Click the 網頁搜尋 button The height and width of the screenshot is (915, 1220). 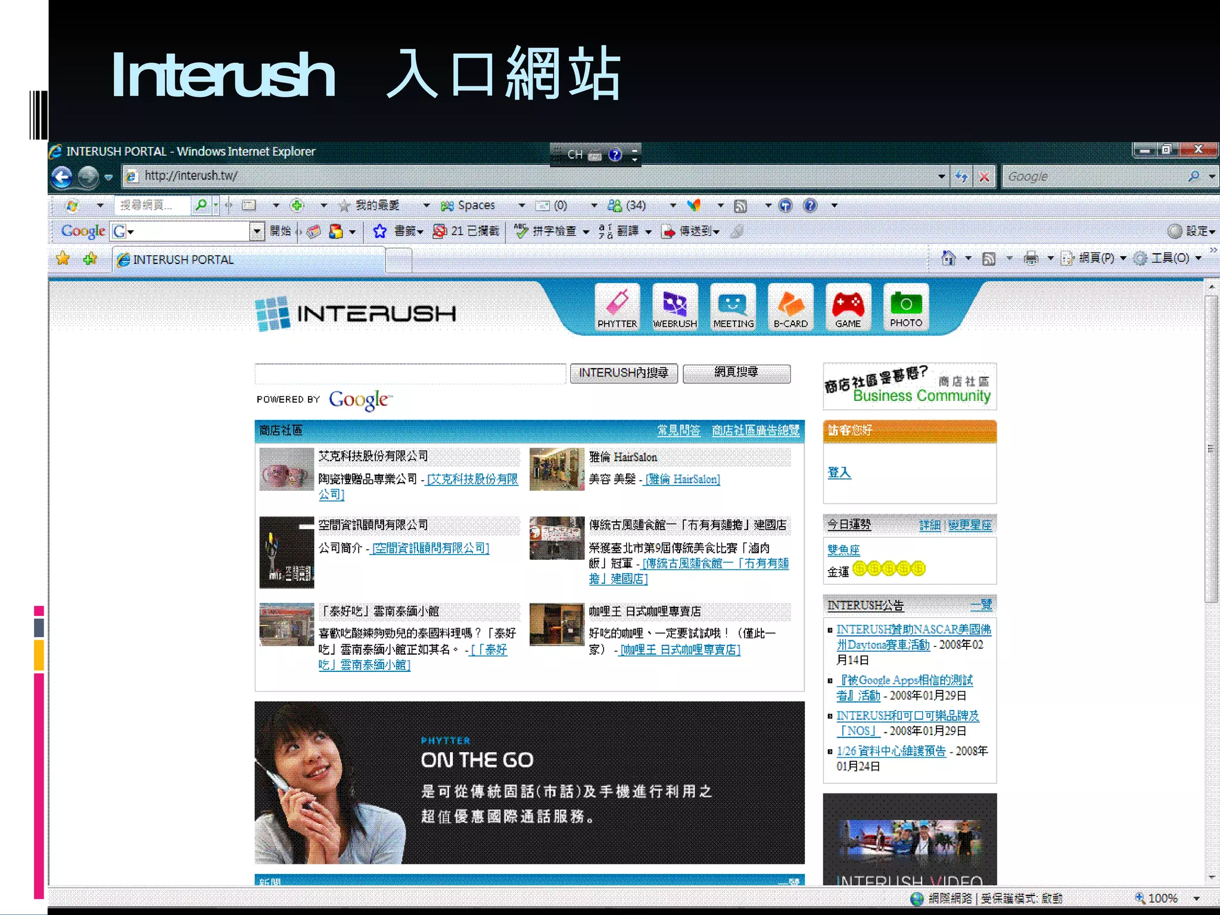click(736, 373)
